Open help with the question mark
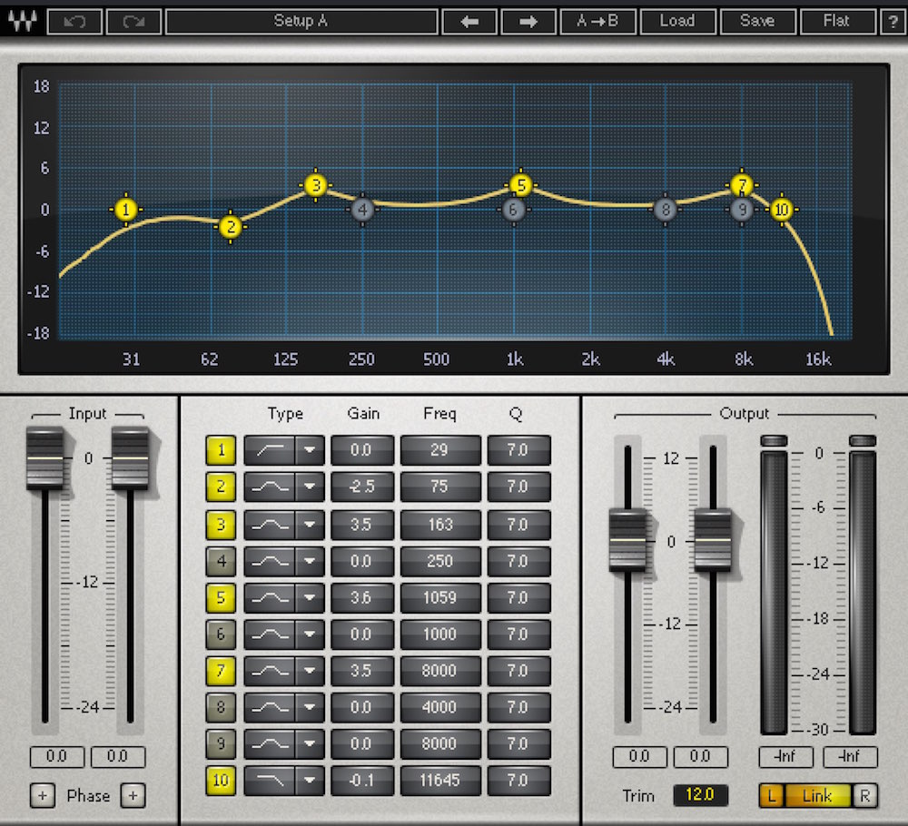Image resolution: width=908 pixels, height=826 pixels. tap(893, 22)
